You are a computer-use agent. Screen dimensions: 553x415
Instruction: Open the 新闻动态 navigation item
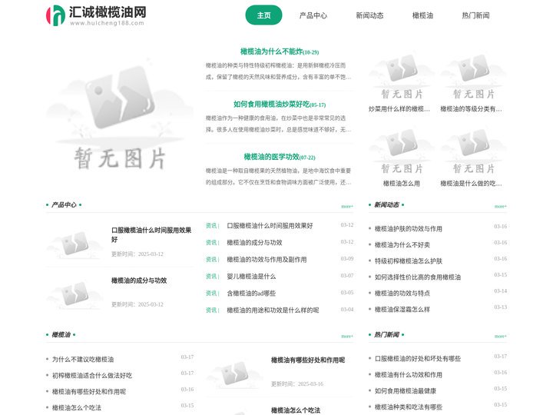(x=369, y=15)
